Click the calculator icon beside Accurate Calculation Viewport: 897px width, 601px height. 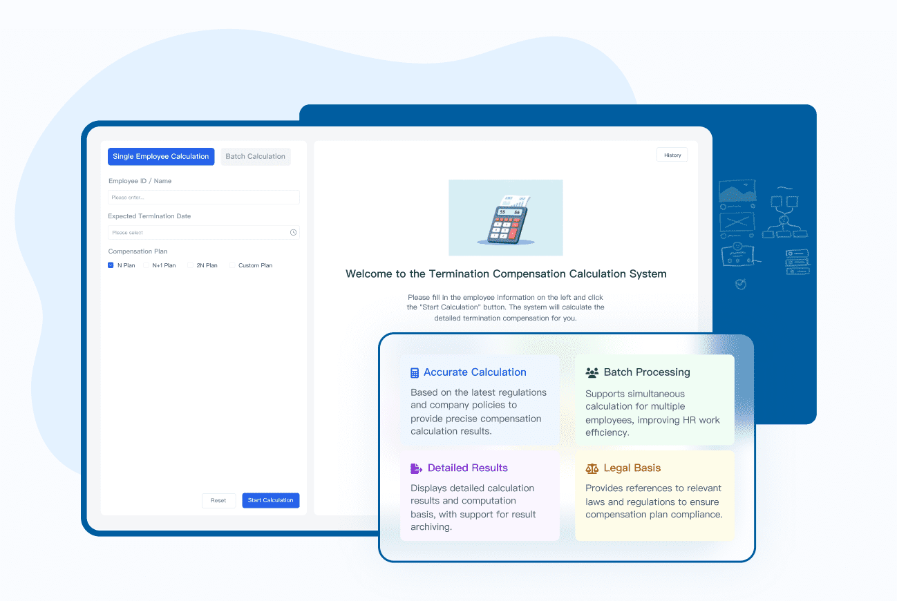pos(413,372)
